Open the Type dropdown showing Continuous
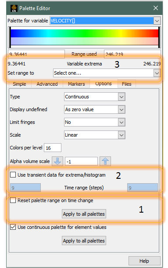Viewport: 168px width, 268px height. coord(122,97)
